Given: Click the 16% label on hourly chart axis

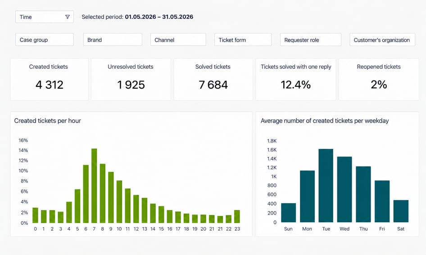Looking at the screenshot, I should tap(23, 140).
